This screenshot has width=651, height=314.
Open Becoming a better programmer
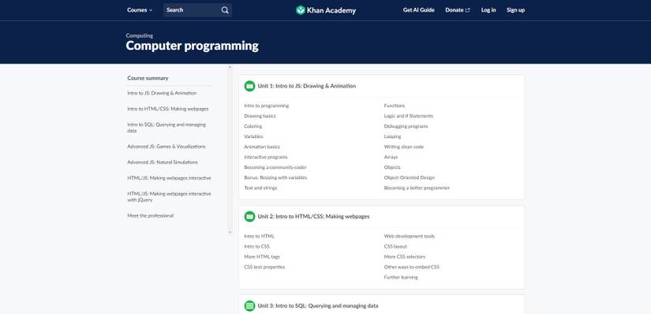click(x=417, y=188)
